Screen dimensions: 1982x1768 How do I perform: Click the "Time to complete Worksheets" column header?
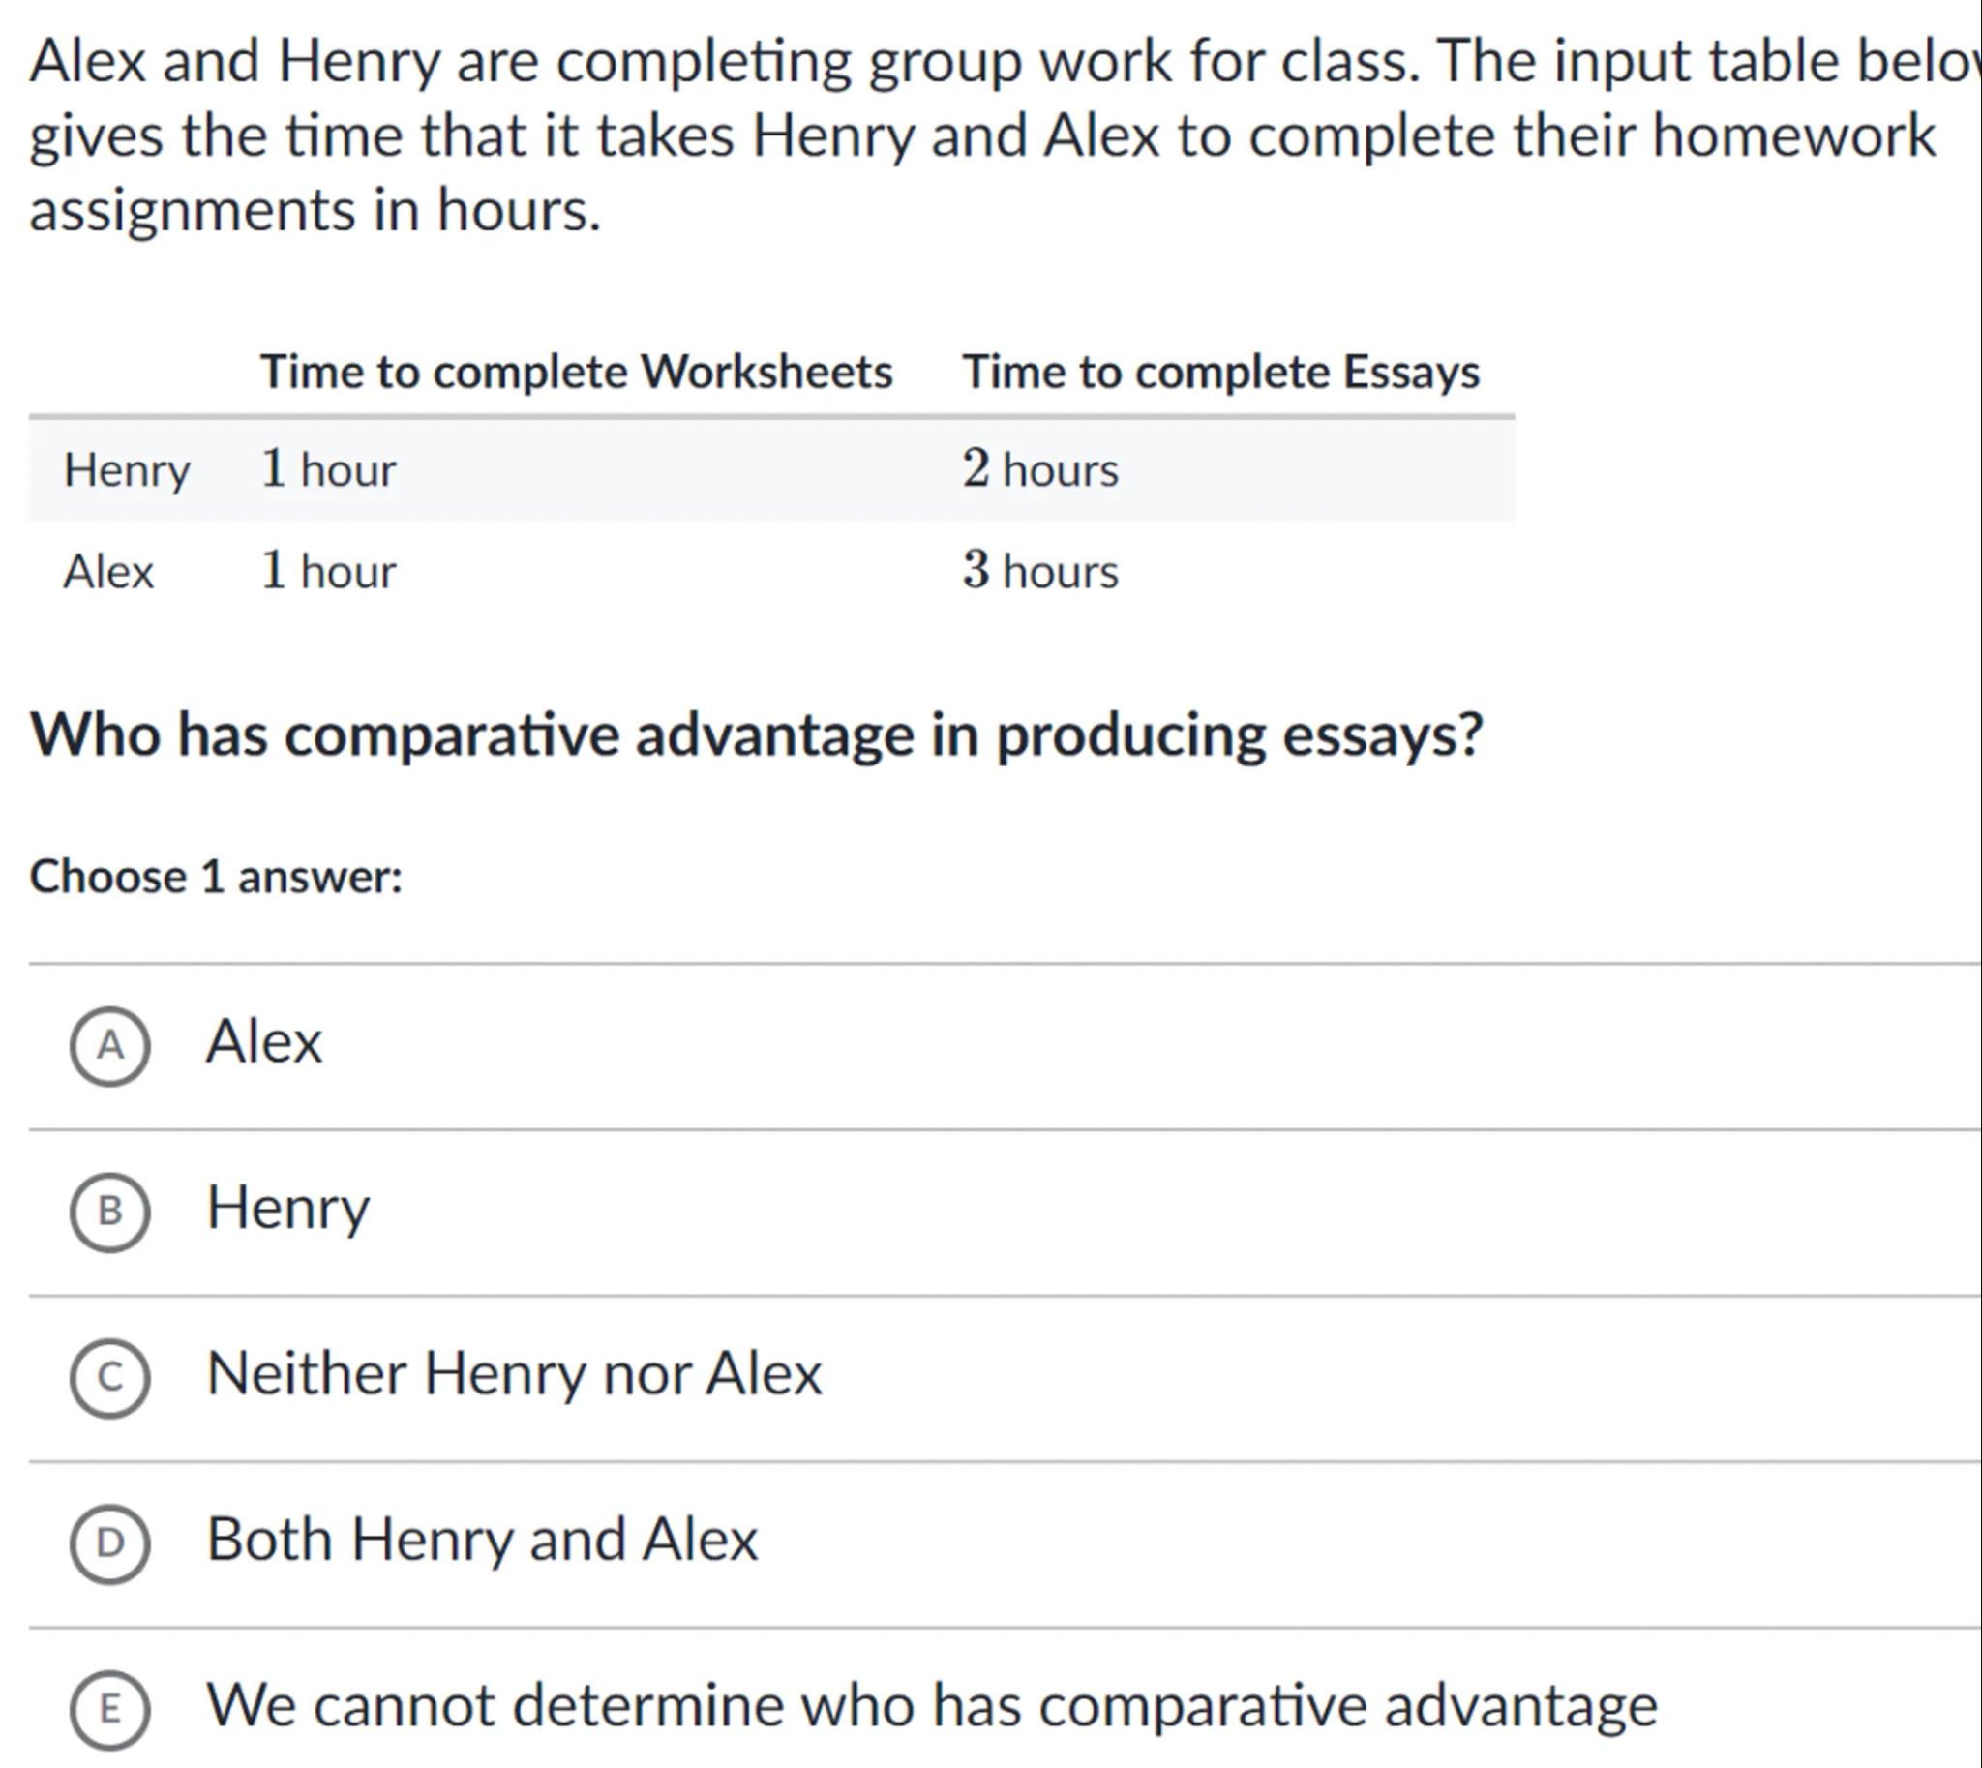point(576,372)
